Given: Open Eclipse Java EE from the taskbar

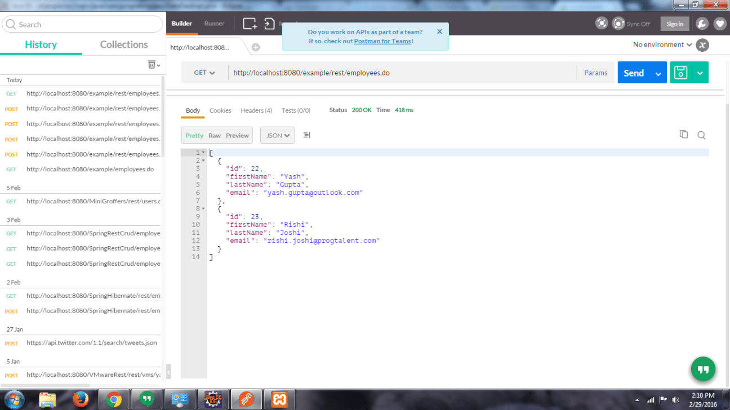Looking at the screenshot, I should (212, 399).
